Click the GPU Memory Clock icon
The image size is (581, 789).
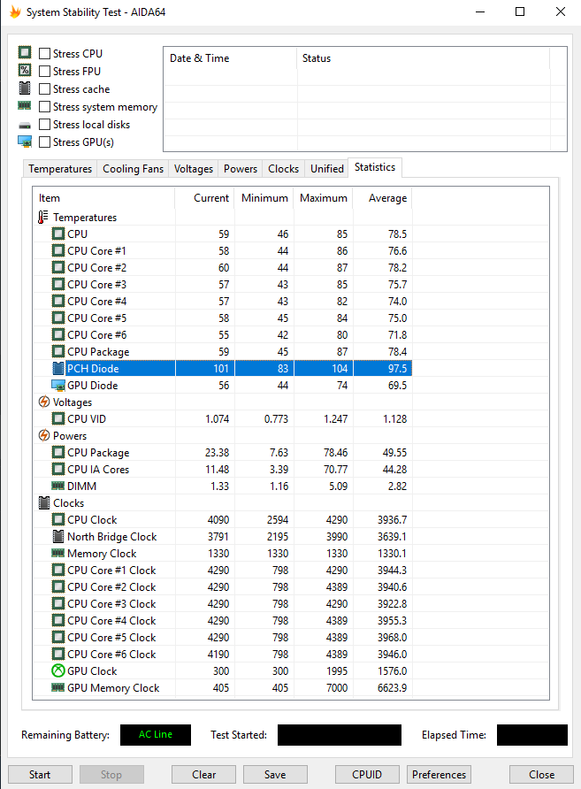[58, 687]
